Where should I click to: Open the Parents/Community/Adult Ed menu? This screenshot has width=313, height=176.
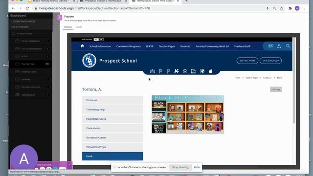pyautogui.click(x=212, y=46)
